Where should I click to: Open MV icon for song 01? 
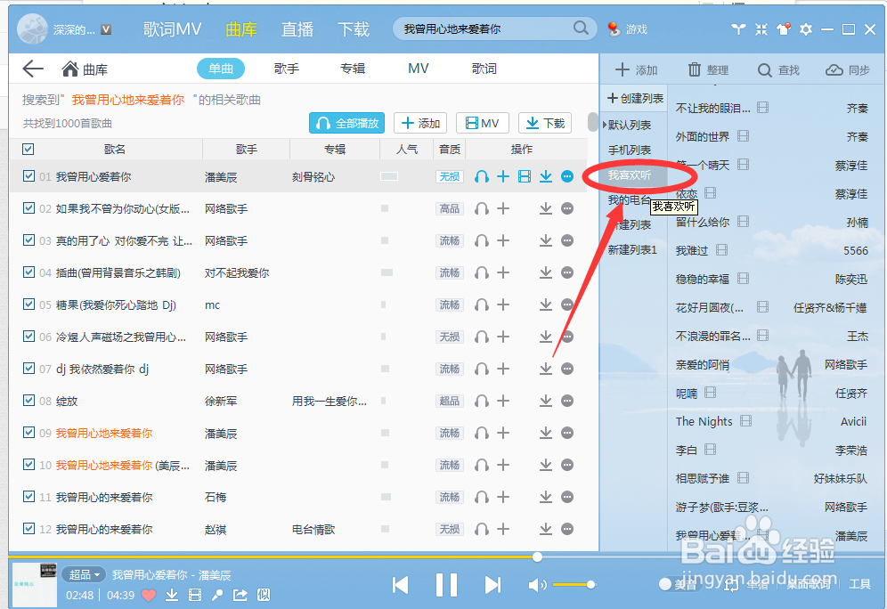click(525, 176)
